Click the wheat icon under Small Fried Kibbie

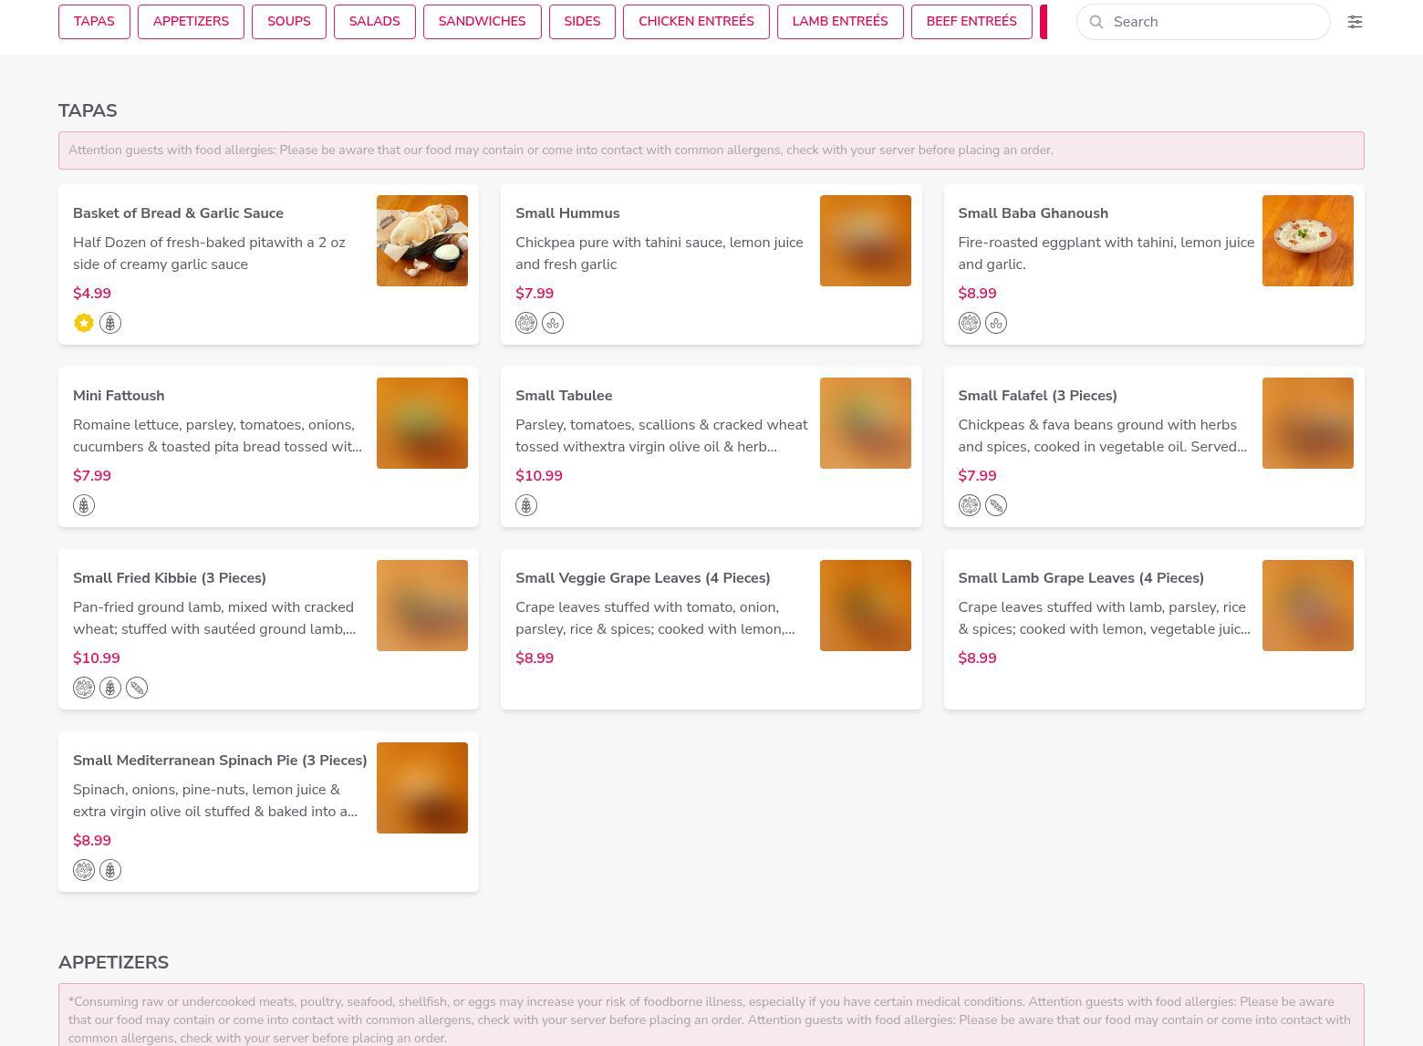[110, 688]
